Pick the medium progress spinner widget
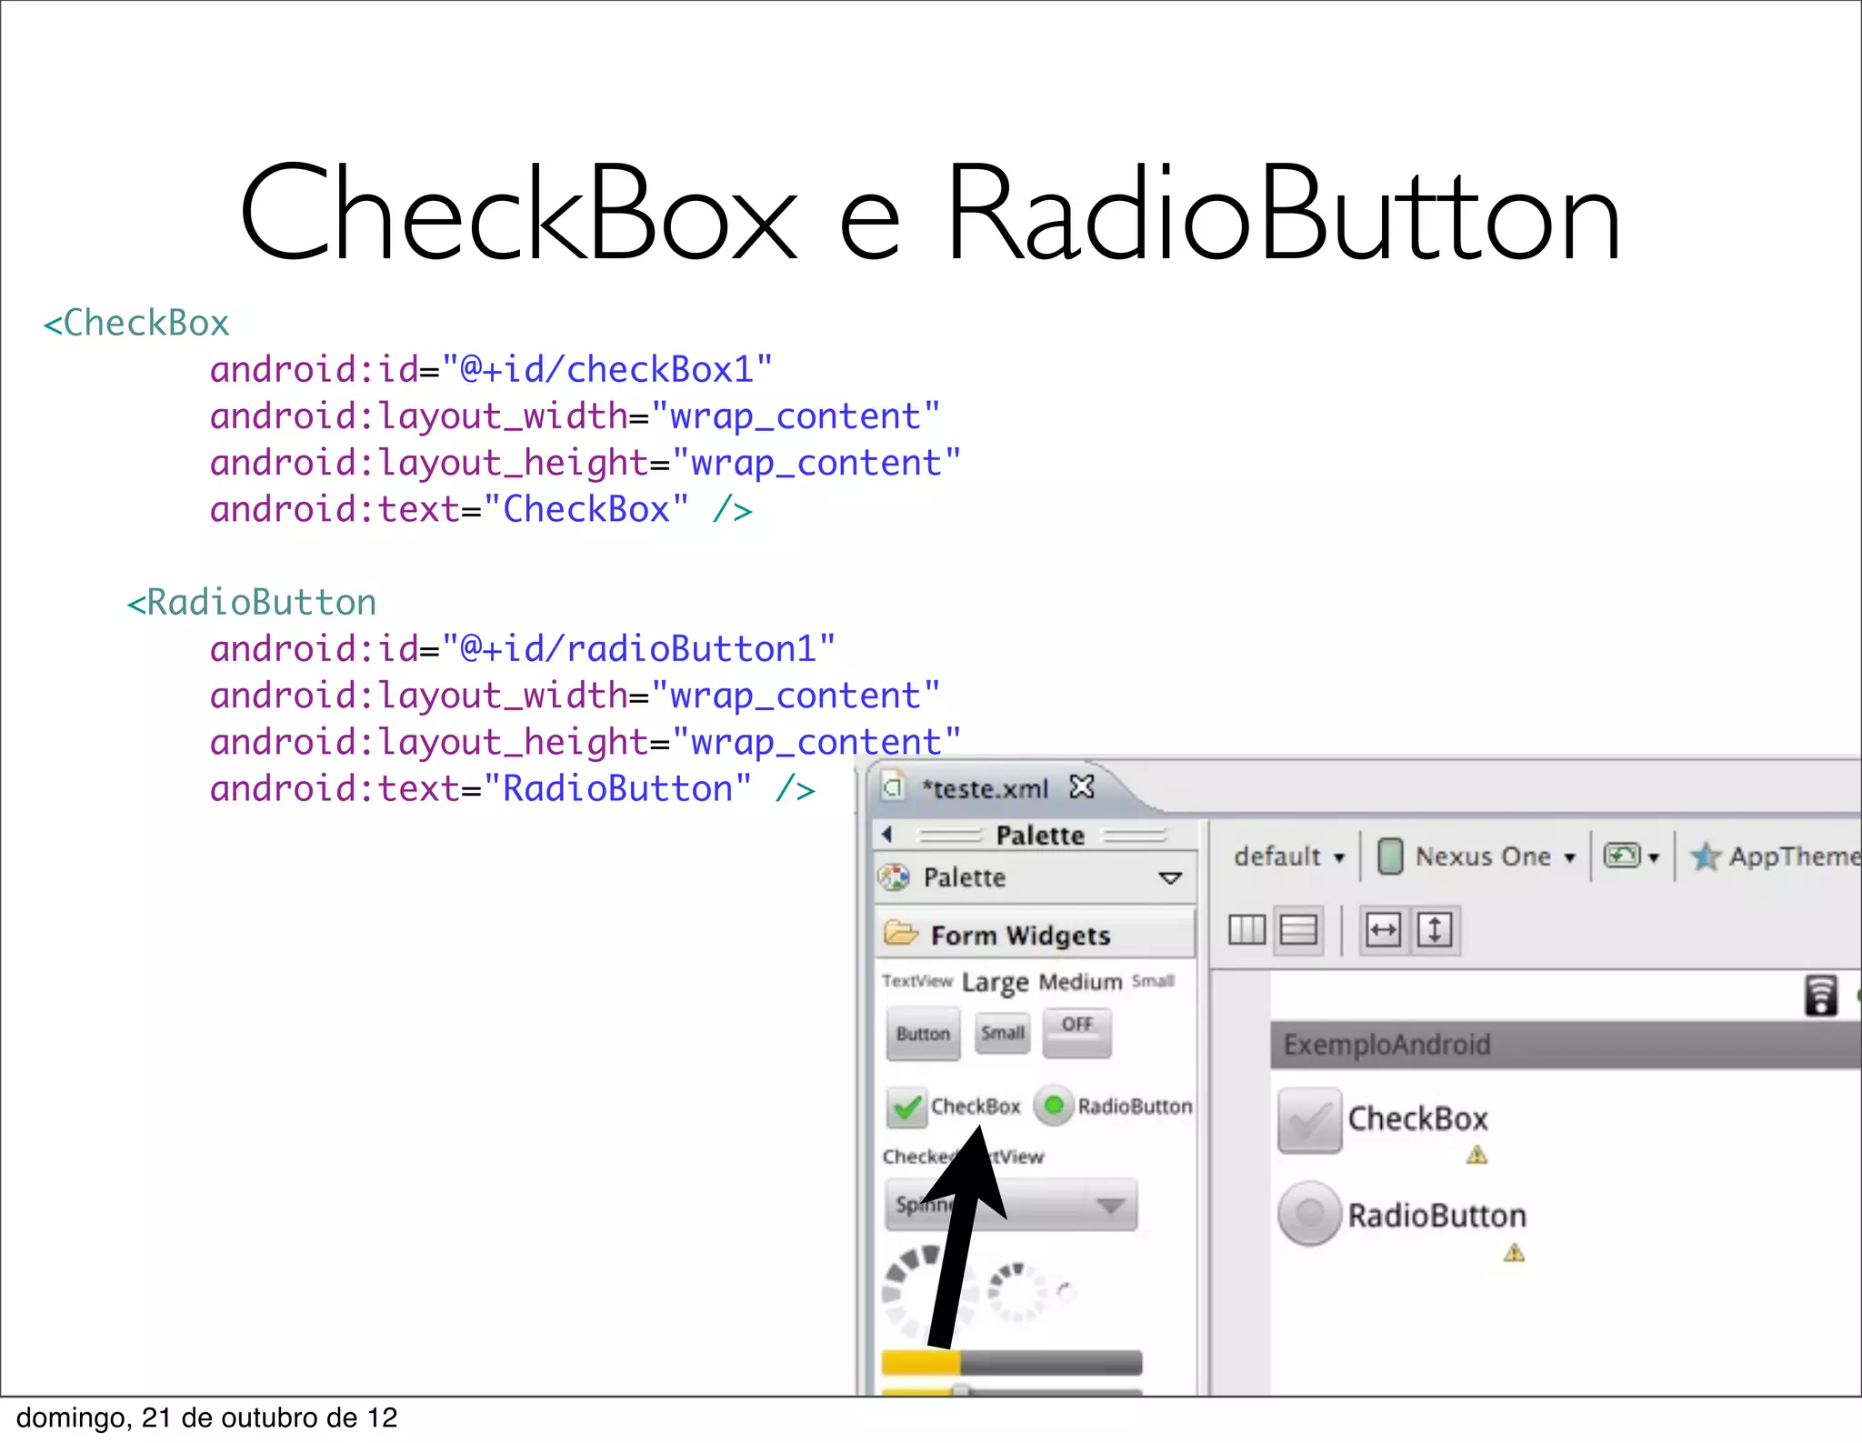Viewport: 1862px width, 1443px height. [x=1018, y=1290]
